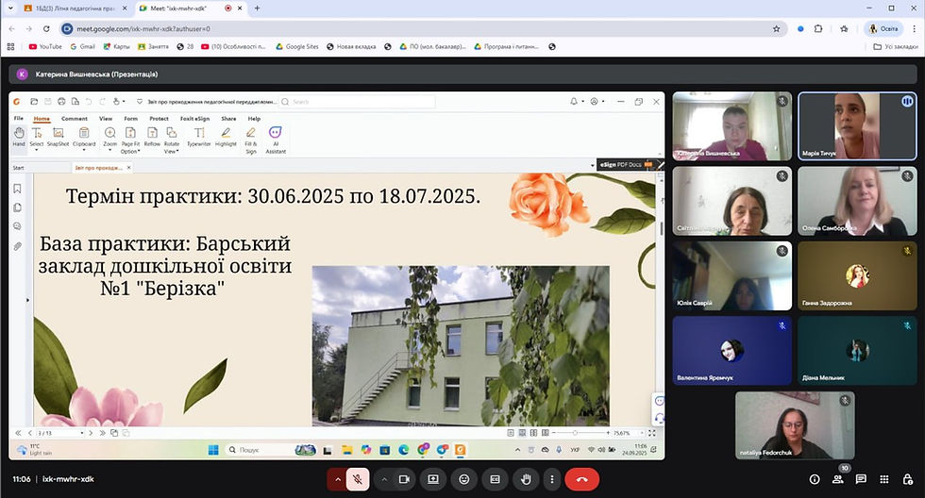Switch to the Comment ribbon tab

pos(75,119)
